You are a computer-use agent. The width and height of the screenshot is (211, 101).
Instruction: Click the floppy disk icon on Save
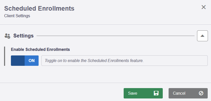pos(156,93)
